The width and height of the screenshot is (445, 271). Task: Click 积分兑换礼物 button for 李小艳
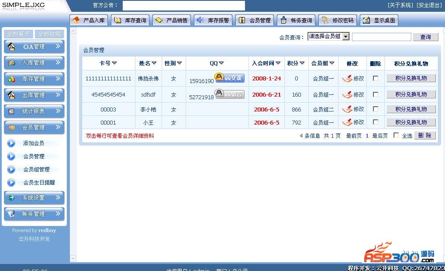point(411,109)
